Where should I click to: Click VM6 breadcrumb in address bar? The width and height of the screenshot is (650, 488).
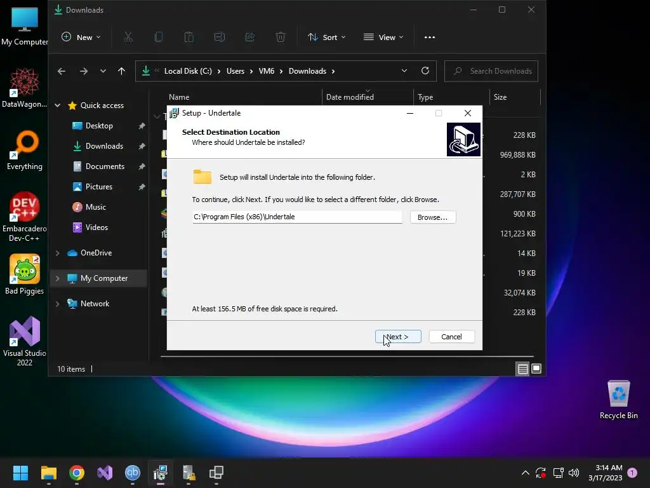coord(267,71)
